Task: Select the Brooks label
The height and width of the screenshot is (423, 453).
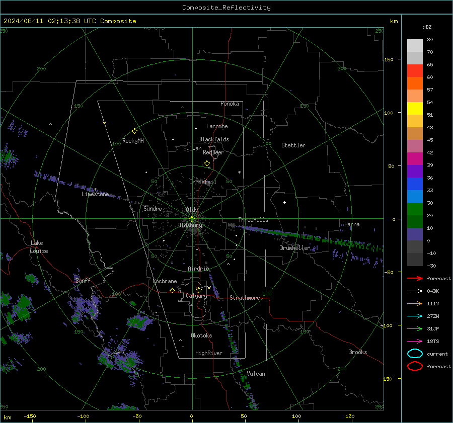Action: [x=358, y=352]
